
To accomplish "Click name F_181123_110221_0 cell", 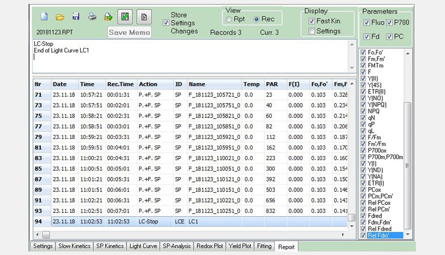I will point(214,200).
